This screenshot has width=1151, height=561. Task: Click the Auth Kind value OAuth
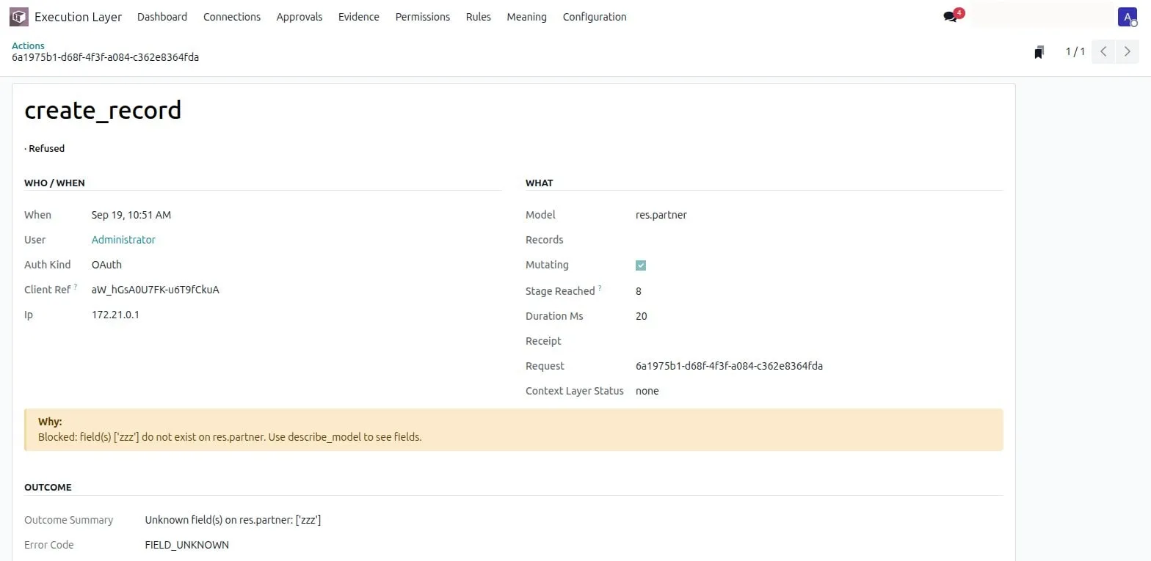click(107, 265)
